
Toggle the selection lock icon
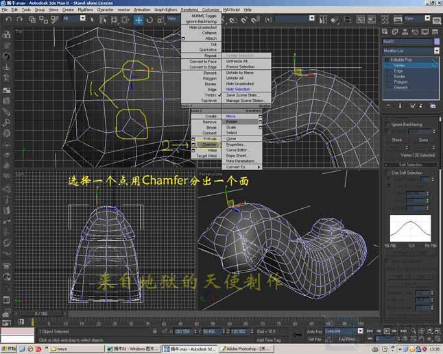[x=155, y=331]
